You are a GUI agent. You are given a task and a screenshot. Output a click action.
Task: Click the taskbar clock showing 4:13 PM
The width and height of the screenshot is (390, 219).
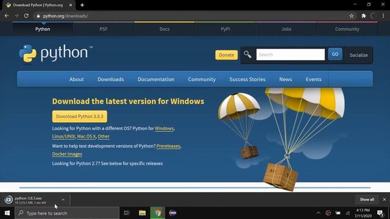pyautogui.click(x=363, y=213)
